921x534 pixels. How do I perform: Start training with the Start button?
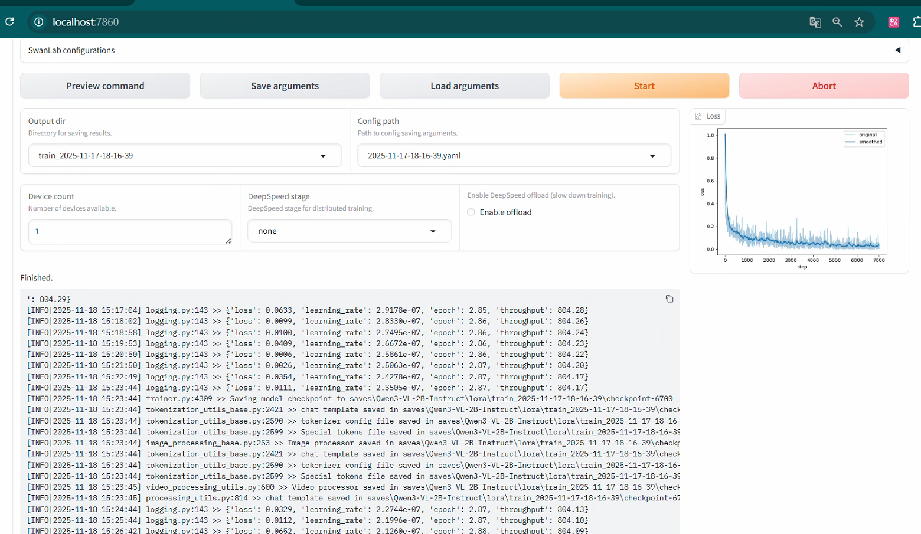[644, 86]
